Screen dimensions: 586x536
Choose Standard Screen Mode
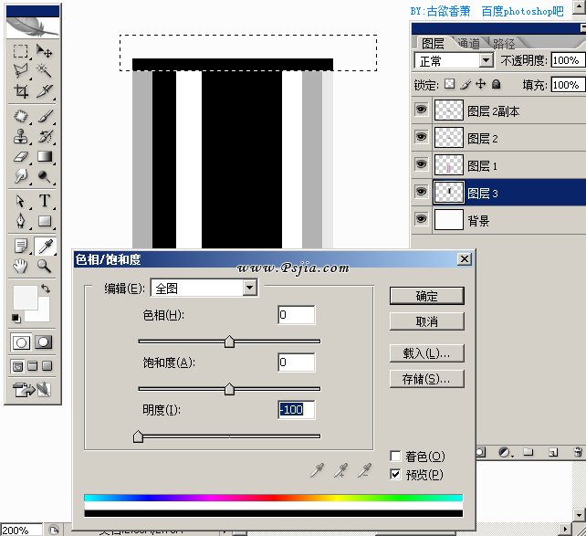tap(18, 366)
